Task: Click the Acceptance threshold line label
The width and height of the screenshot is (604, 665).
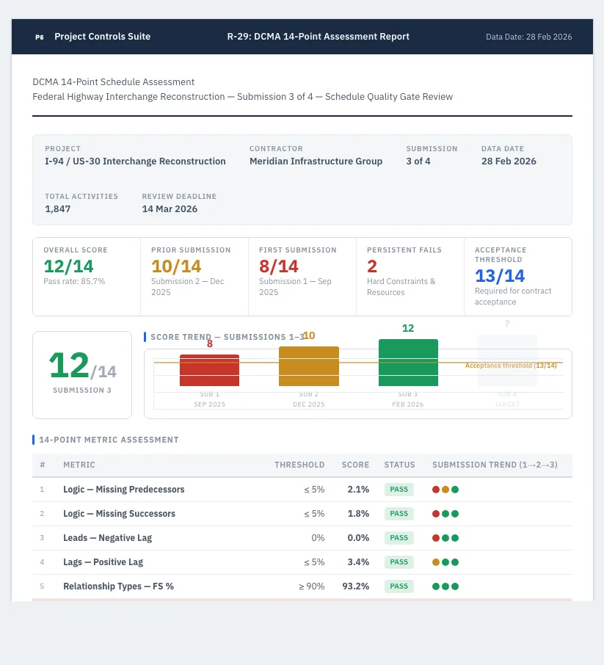Action: (511, 366)
